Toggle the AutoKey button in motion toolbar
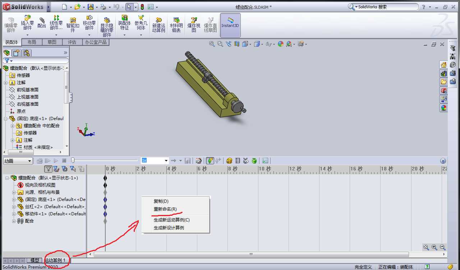 click(210, 161)
